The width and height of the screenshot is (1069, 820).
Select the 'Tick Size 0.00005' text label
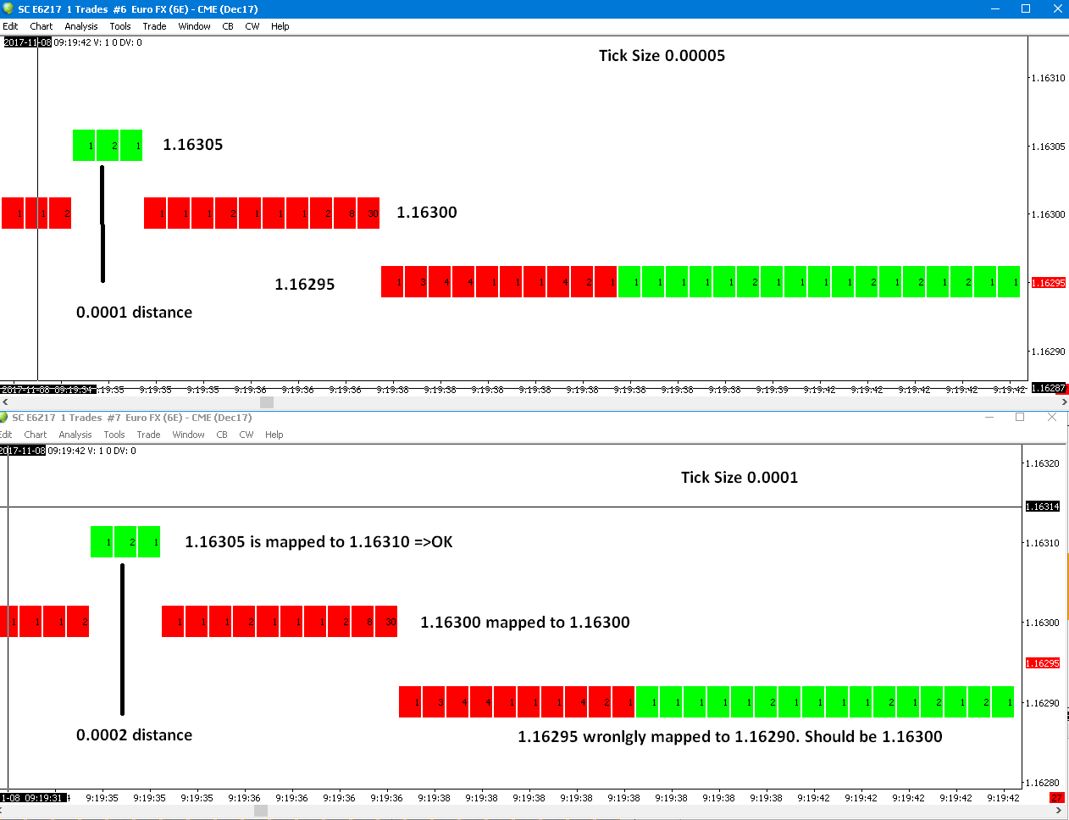[662, 56]
